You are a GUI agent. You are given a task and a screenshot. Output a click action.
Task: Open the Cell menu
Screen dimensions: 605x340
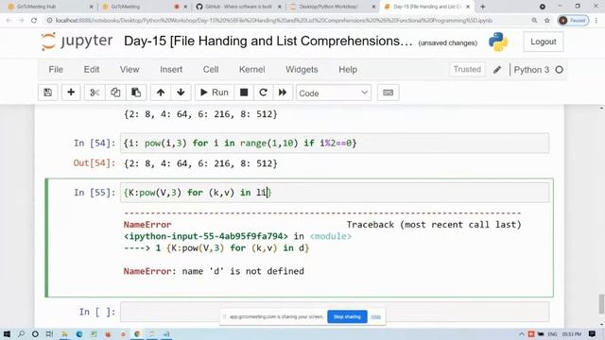click(x=211, y=69)
